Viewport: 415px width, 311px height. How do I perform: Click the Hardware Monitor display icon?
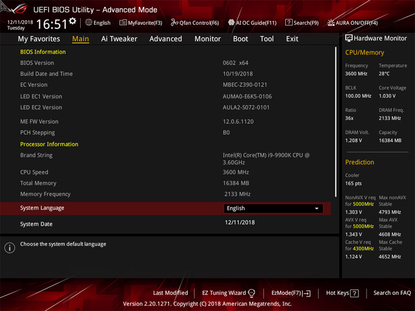point(349,39)
